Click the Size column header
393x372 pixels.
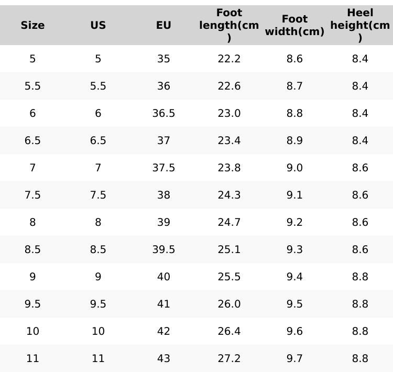32,25
